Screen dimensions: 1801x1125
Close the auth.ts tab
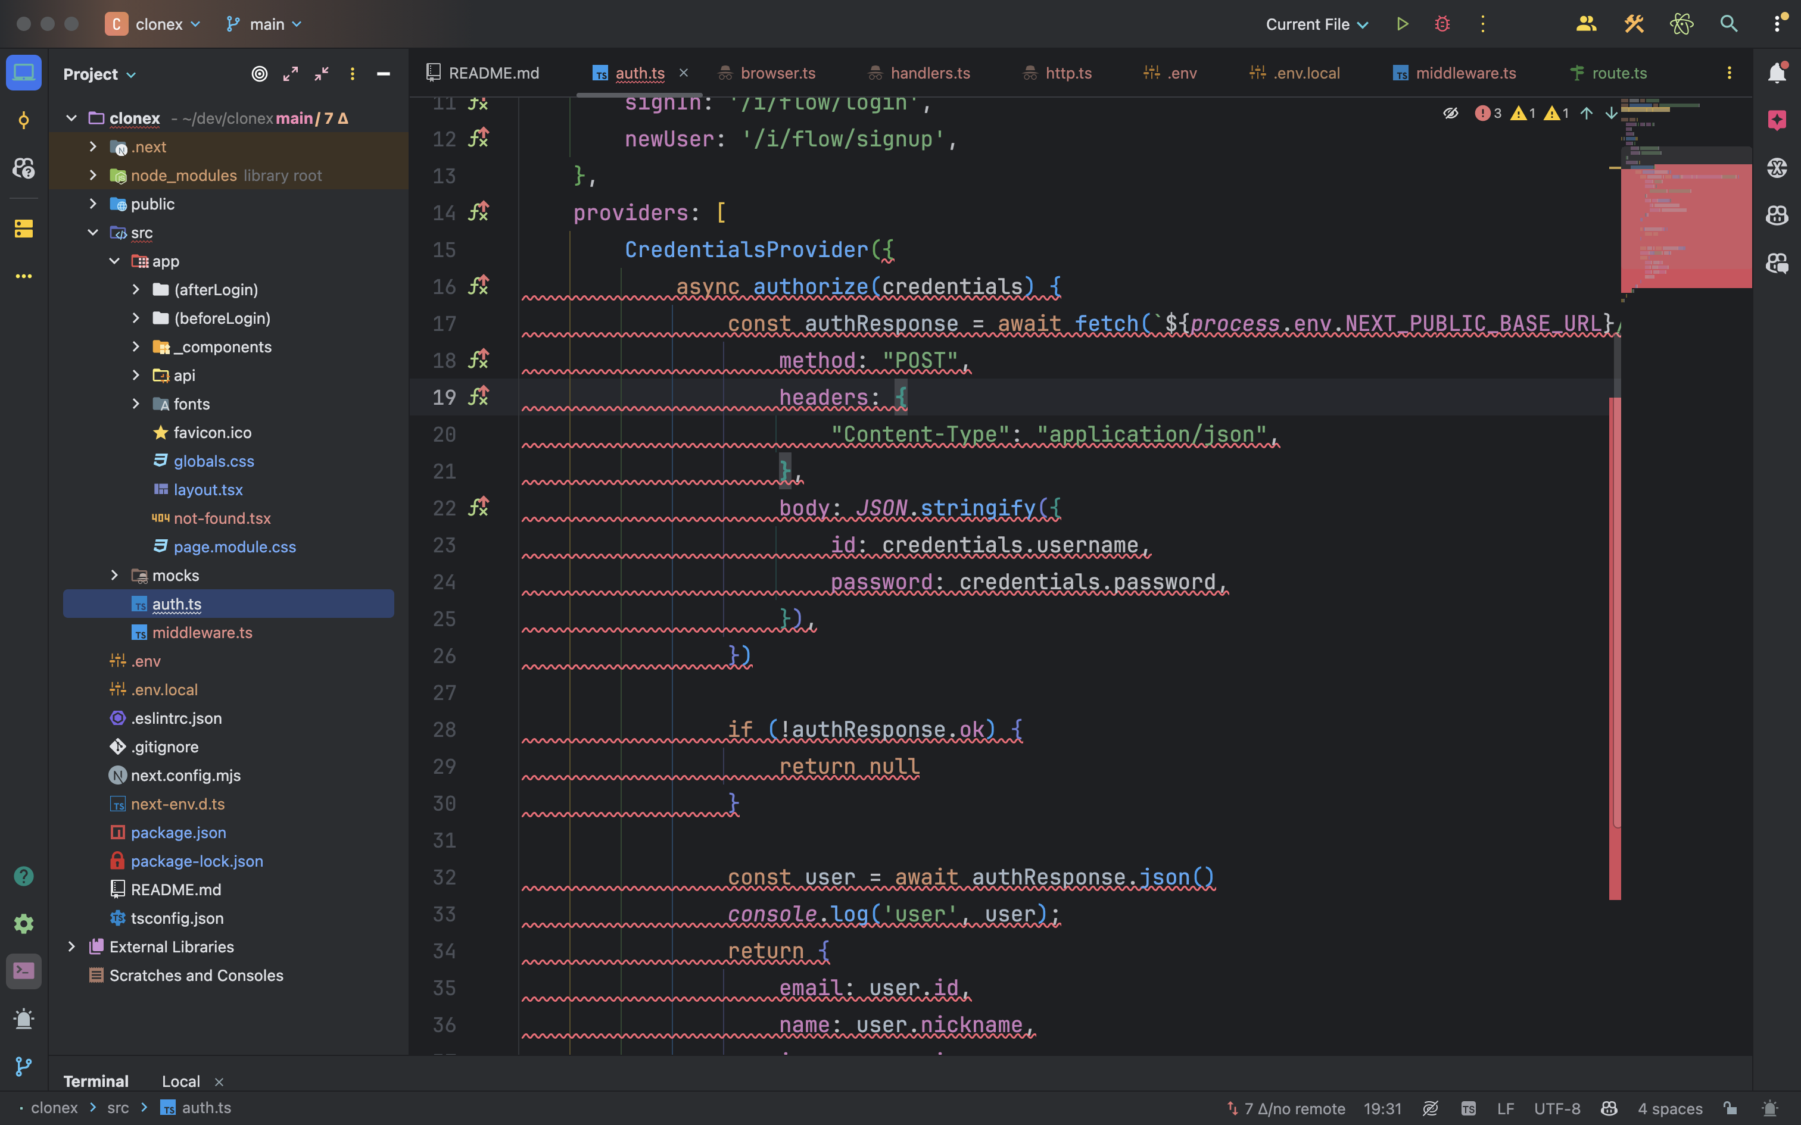[x=683, y=73]
